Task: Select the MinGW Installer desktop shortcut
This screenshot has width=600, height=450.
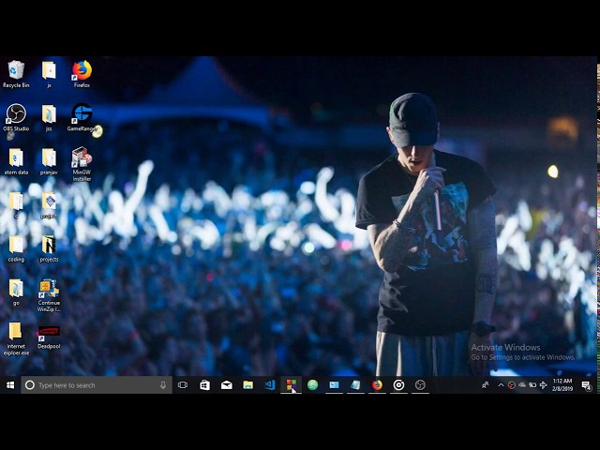Action: [x=82, y=164]
